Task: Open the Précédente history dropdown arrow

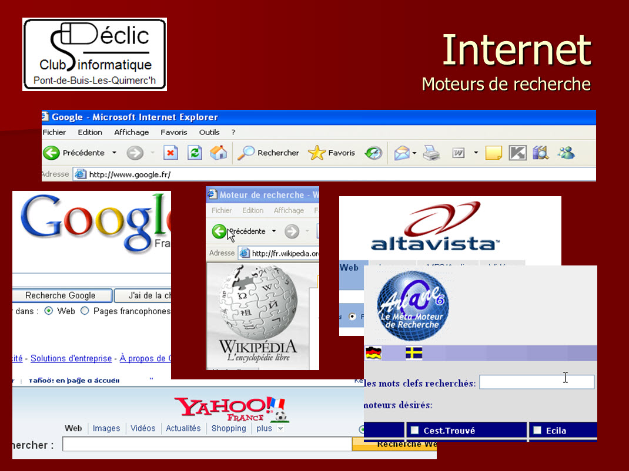Action: (x=114, y=153)
